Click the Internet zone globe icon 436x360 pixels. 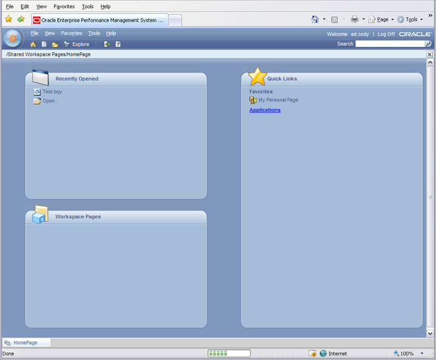click(x=323, y=353)
